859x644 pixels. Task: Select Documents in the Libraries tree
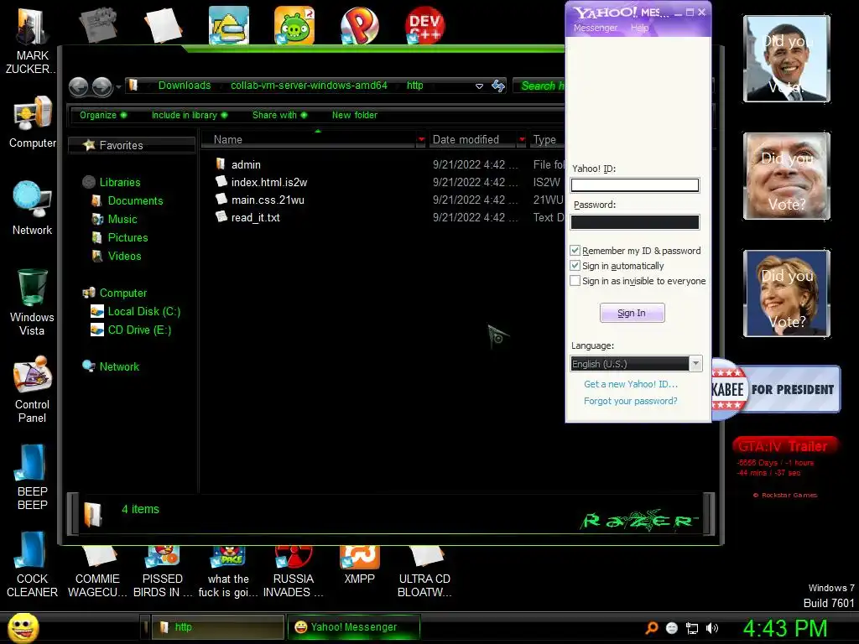pos(135,201)
